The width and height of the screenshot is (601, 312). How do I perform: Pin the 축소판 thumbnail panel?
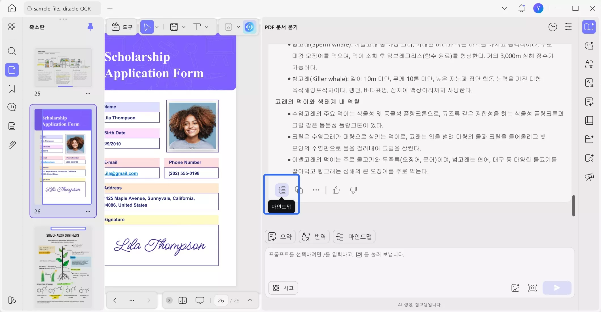pyautogui.click(x=90, y=26)
